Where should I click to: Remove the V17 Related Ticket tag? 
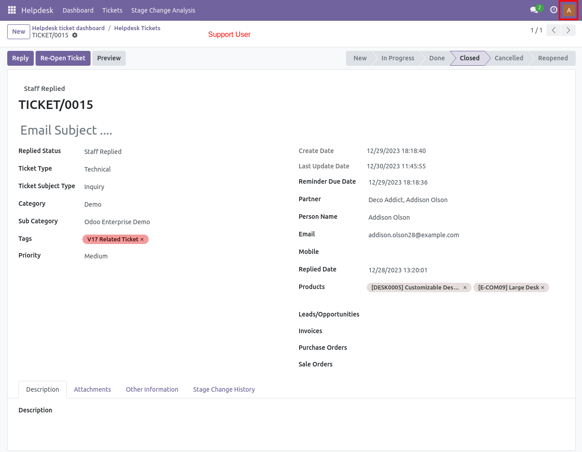pos(142,240)
